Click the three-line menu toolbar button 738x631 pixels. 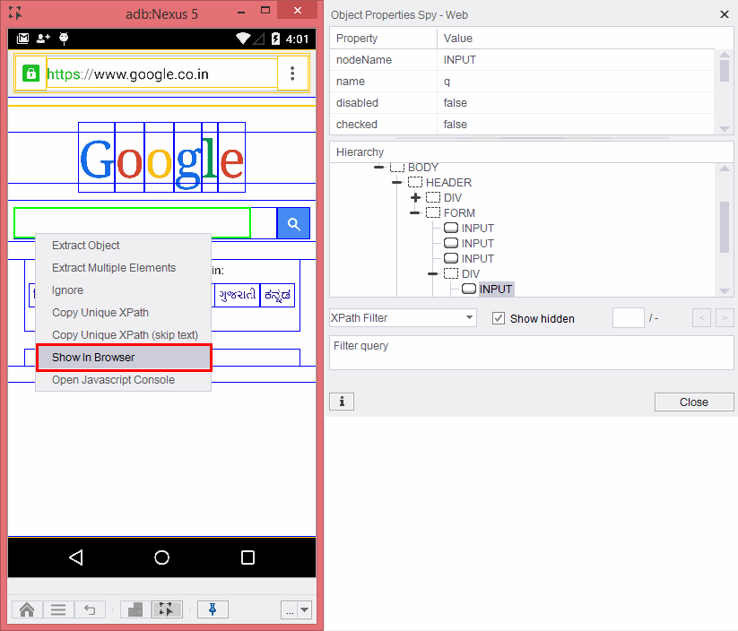point(58,609)
